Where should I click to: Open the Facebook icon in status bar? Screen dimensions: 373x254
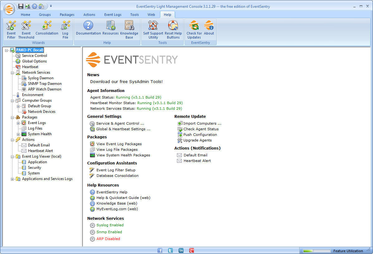coord(160,251)
